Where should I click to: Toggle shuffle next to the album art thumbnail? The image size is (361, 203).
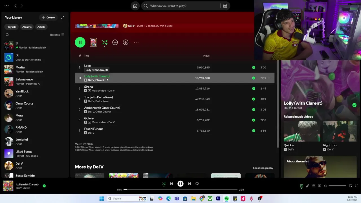(x=104, y=42)
